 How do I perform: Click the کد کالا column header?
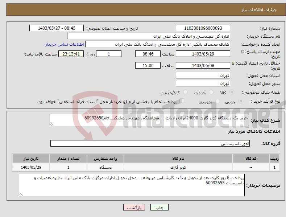point(250,159)
